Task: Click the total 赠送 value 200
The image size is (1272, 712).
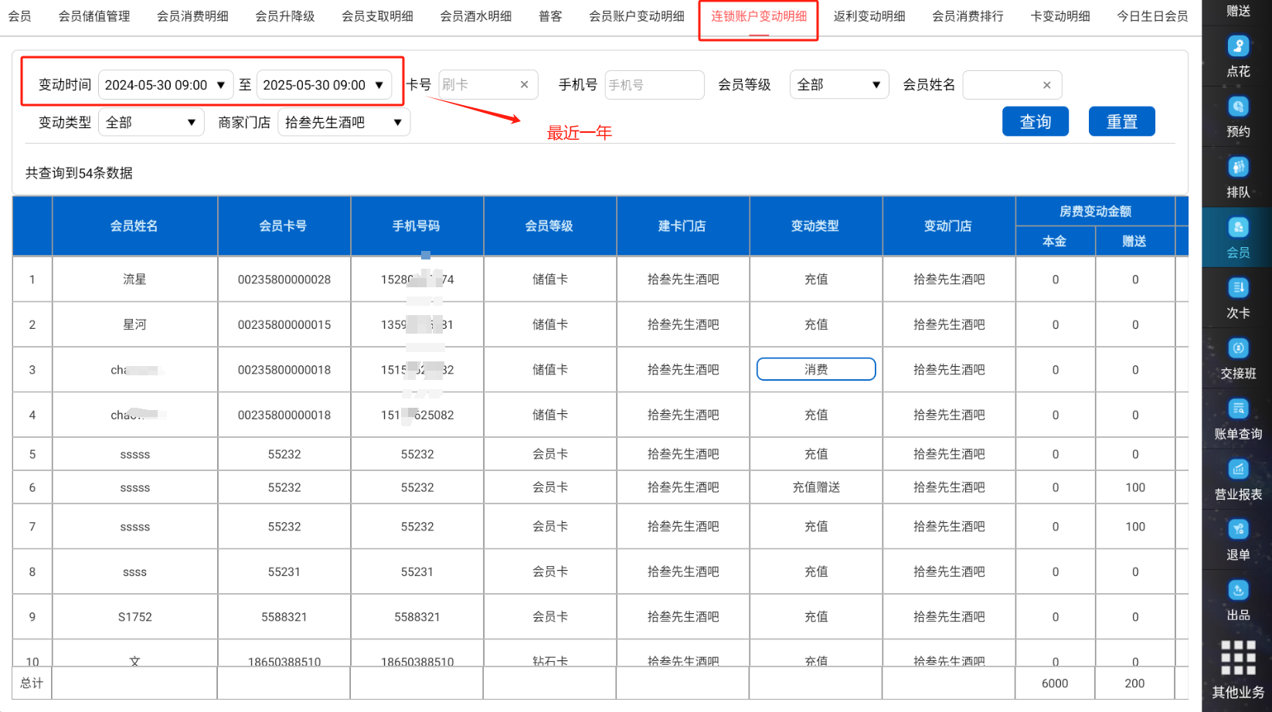Action: pyautogui.click(x=1134, y=683)
